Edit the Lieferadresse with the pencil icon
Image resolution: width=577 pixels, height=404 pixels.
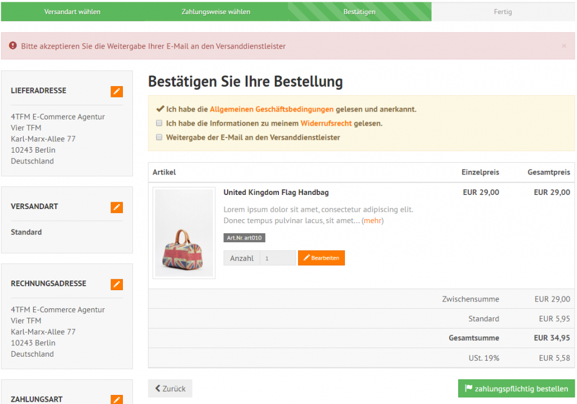(x=117, y=91)
